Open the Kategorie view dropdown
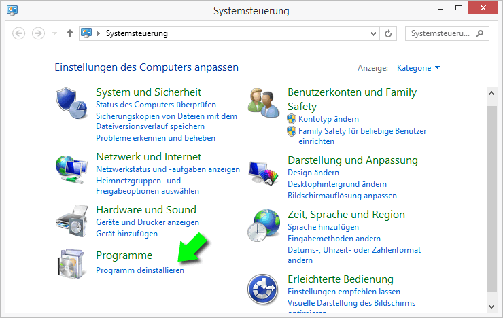This screenshot has height=318, width=503. pyautogui.click(x=418, y=68)
